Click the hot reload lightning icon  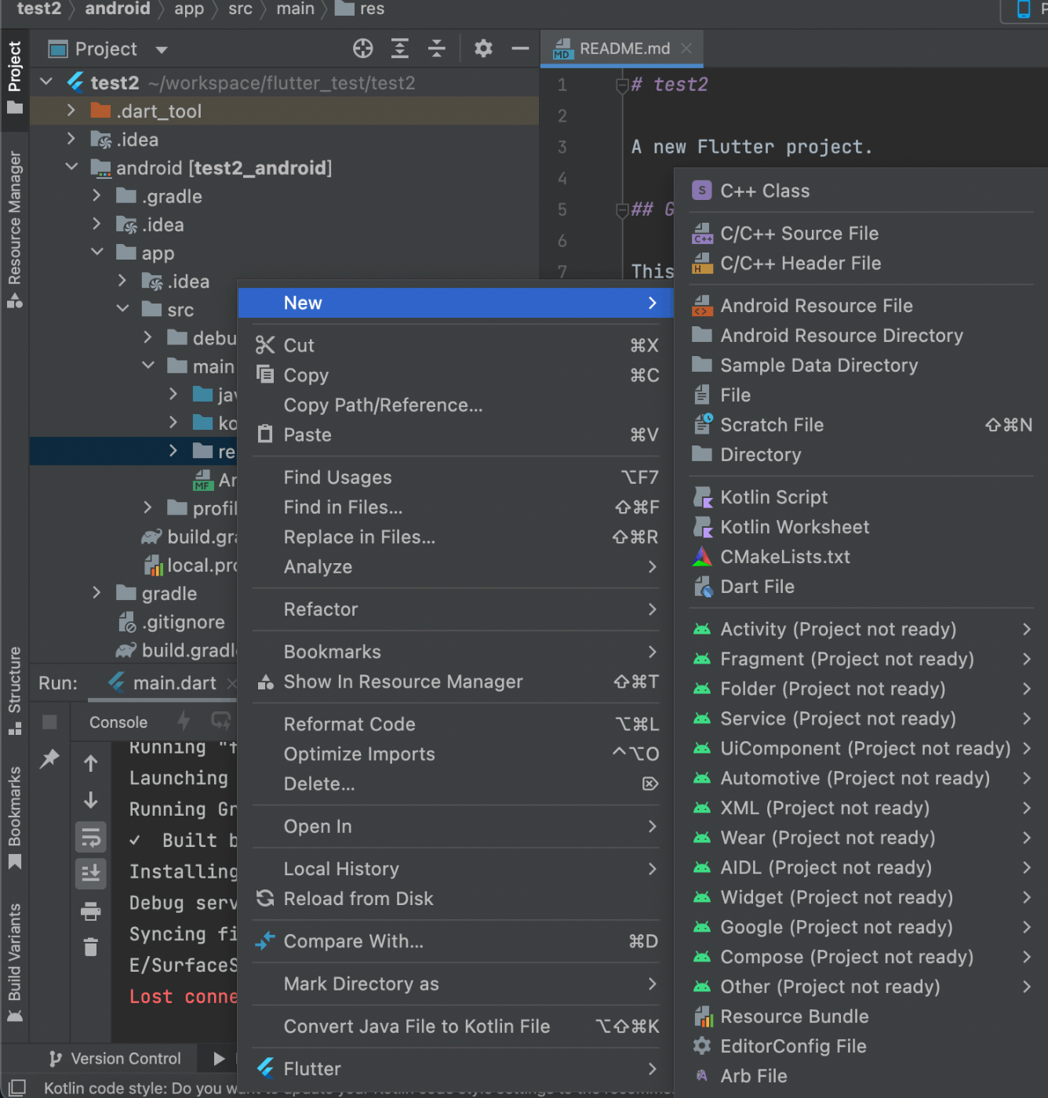click(x=184, y=721)
